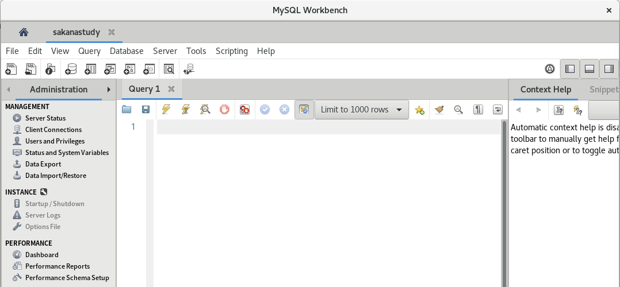Image resolution: width=620 pixels, height=287 pixels.
Task: Open Client Connections
Action: pos(53,130)
